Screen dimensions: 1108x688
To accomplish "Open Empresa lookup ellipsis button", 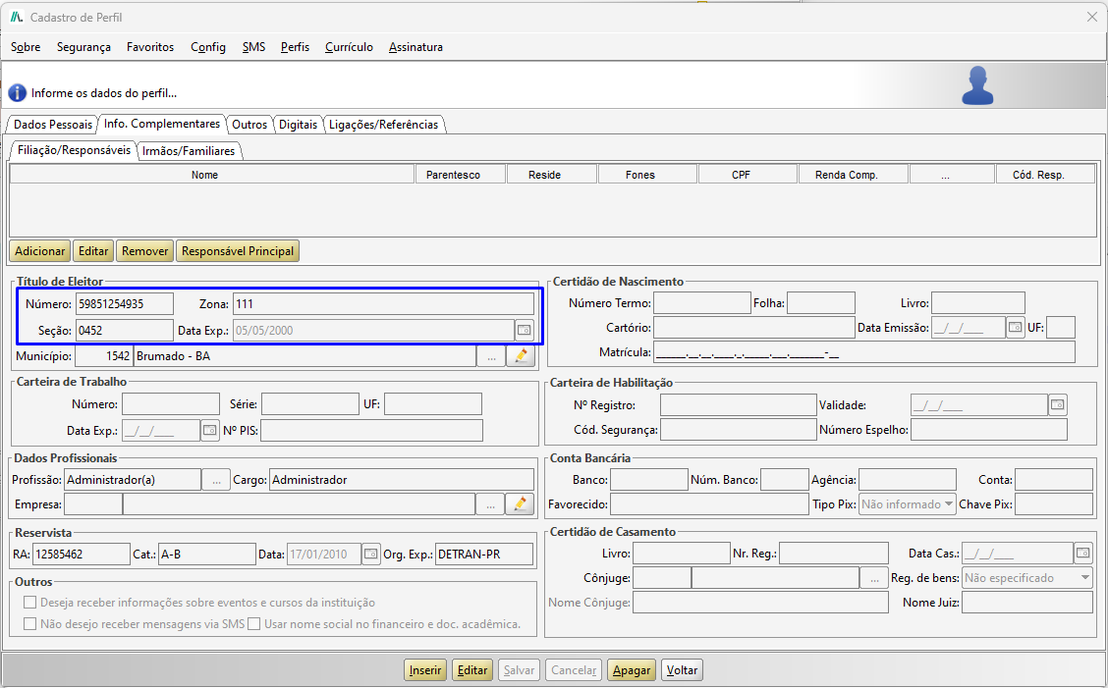I will [x=490, y=503].
